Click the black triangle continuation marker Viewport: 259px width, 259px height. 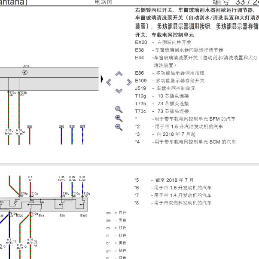coord(102,79)
